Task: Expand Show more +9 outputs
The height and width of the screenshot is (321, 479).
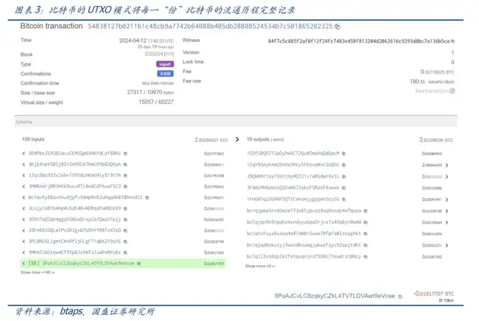Action: [x=260, y=267]
